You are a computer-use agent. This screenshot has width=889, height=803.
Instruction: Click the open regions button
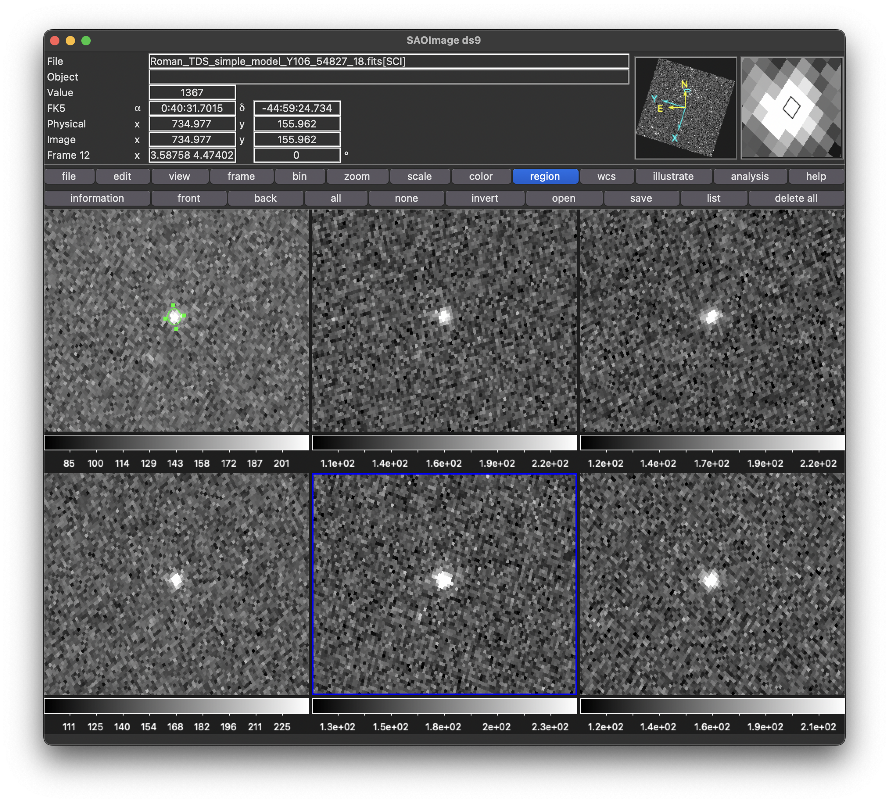pyautogui.click(x=564, y=198)
